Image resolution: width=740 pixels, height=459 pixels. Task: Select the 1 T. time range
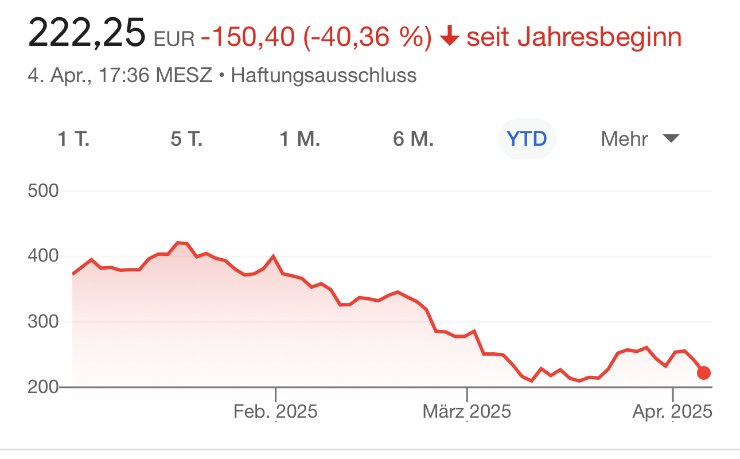(74, 139)
